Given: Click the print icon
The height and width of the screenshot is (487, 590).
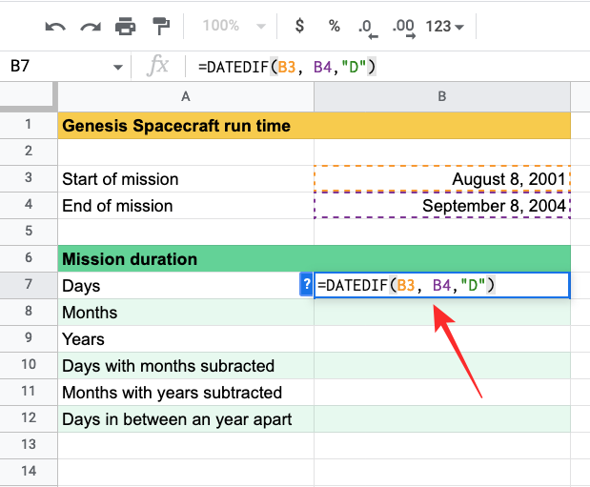Looking at the screenshot, I should [126, 26].
